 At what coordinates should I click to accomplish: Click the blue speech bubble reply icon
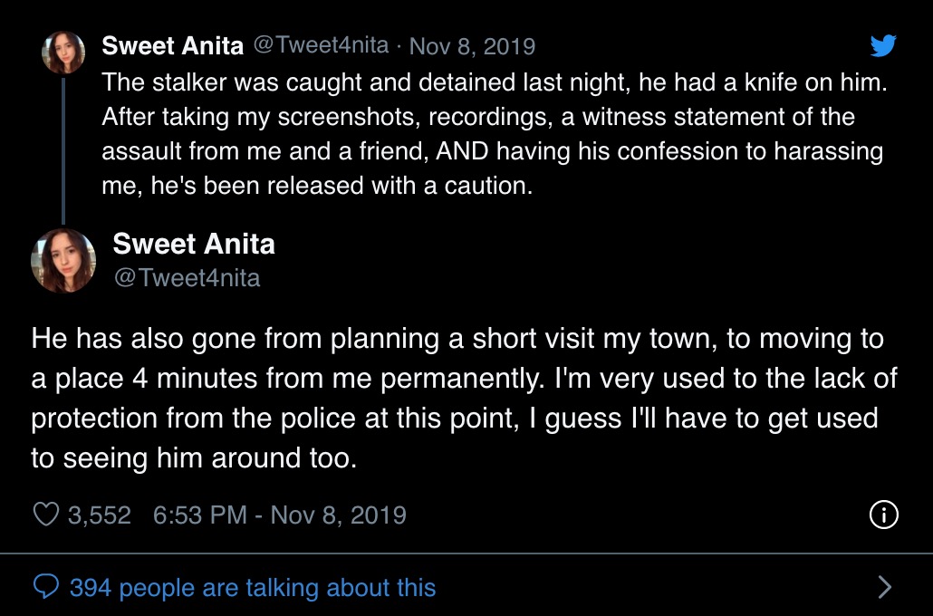coord(46,587)
